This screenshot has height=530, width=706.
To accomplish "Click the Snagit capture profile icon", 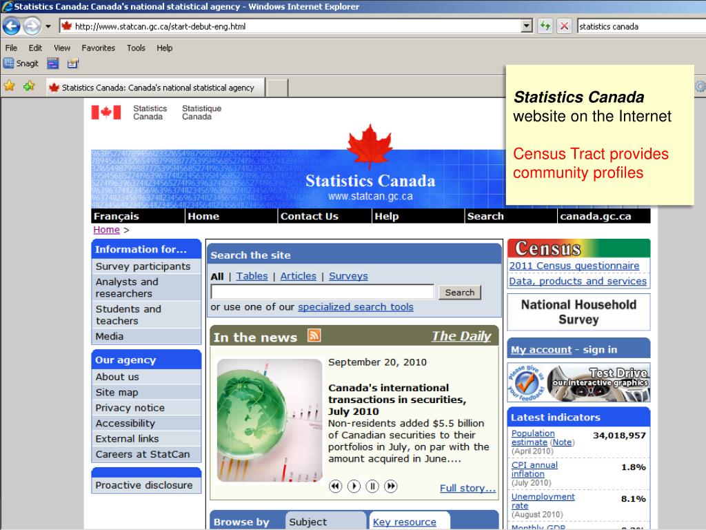I will [52, 63].
